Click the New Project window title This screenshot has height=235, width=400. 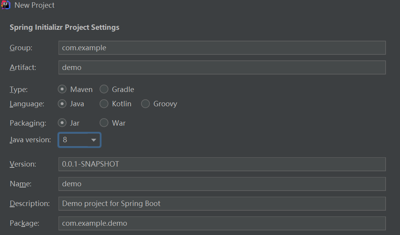point(34,5)
